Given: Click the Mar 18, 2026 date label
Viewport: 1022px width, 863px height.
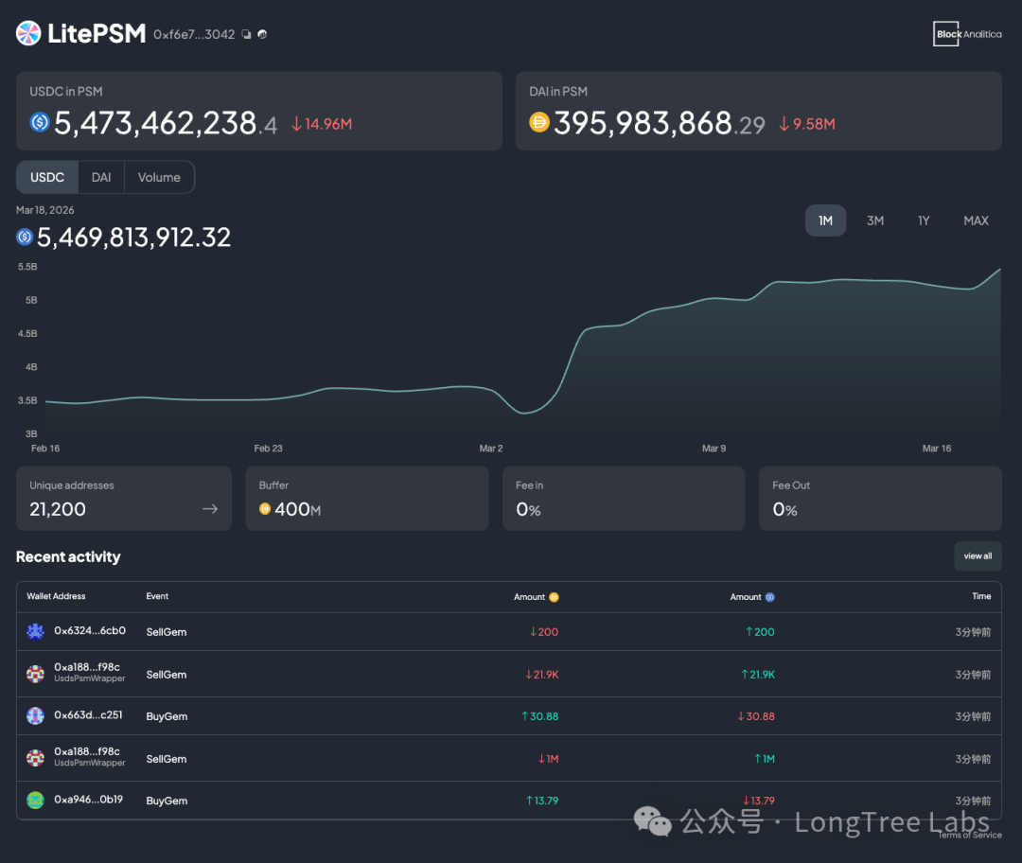Looking at the screenshot, I should (45, 210).
